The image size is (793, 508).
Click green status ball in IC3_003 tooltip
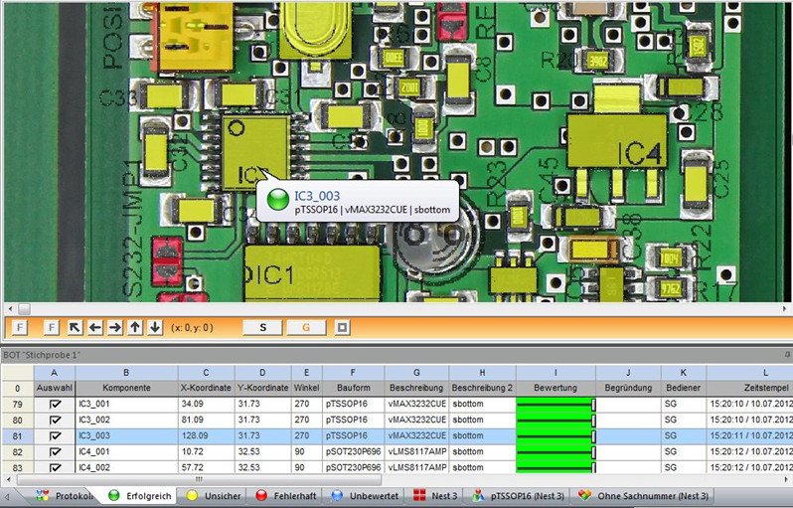[x=277, y=200]
